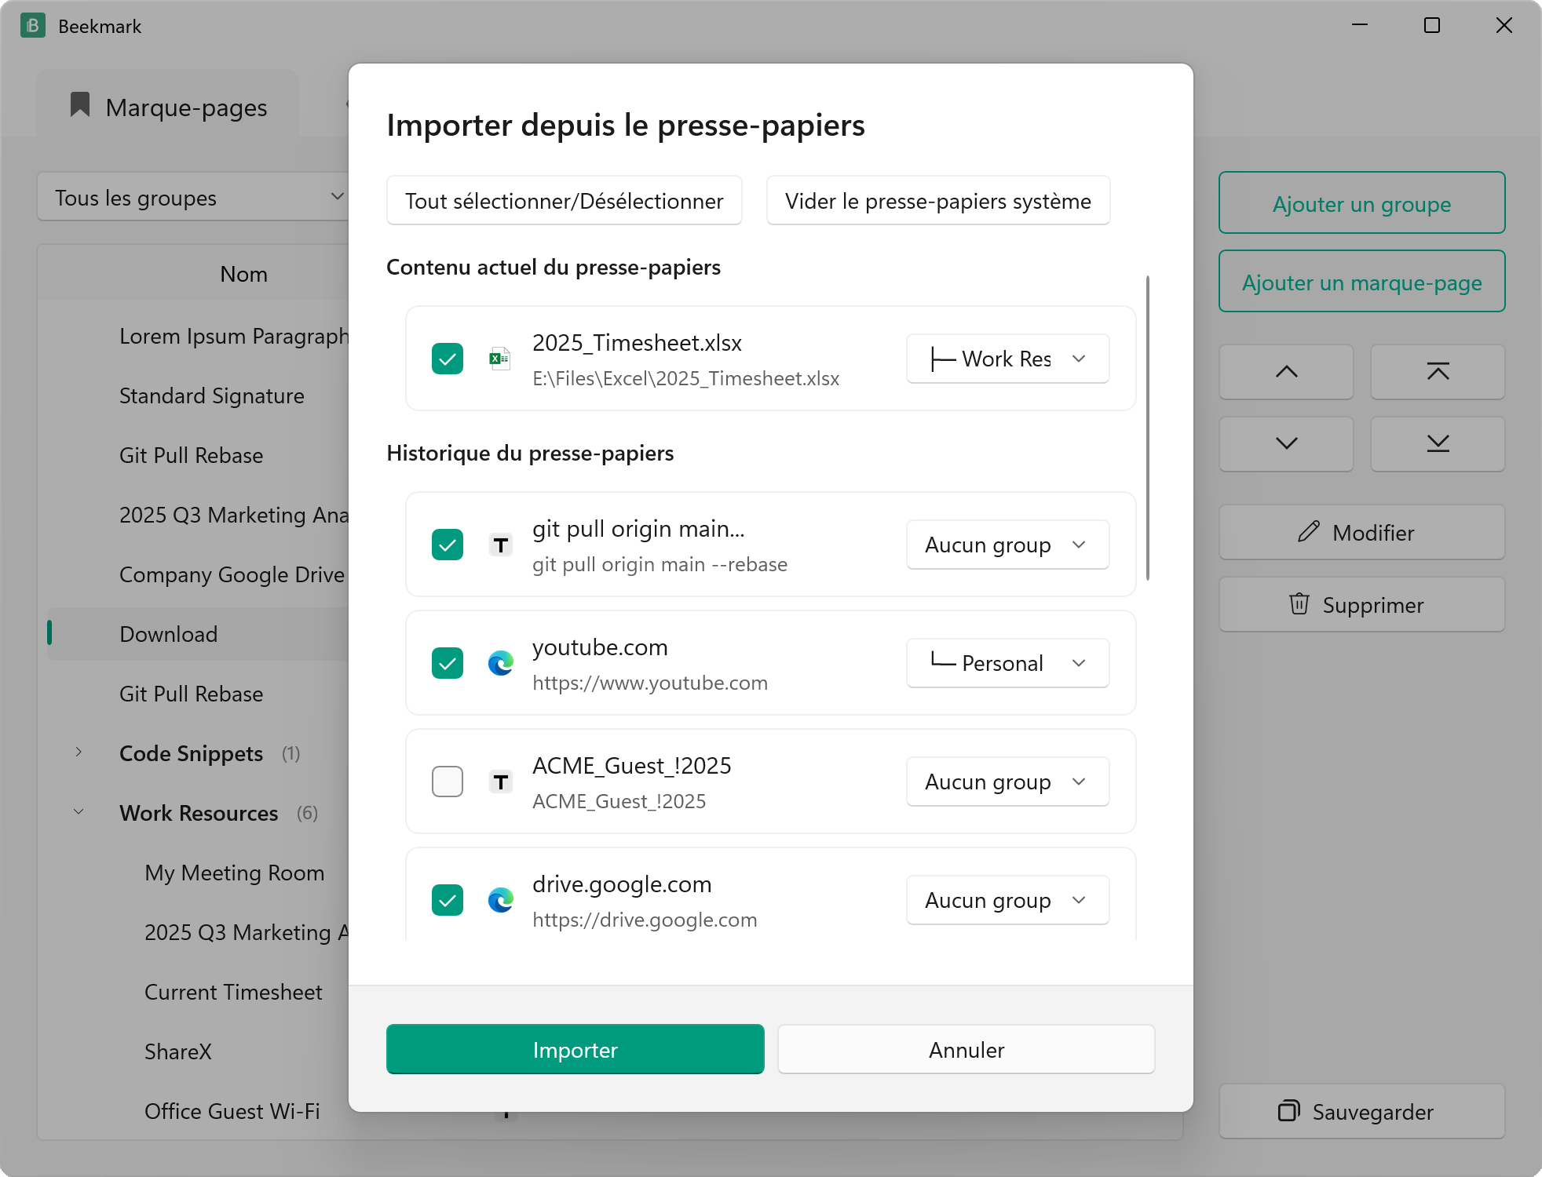
Task: Open group dropdown for drive.google.com
Action: tap(1007, 900)
